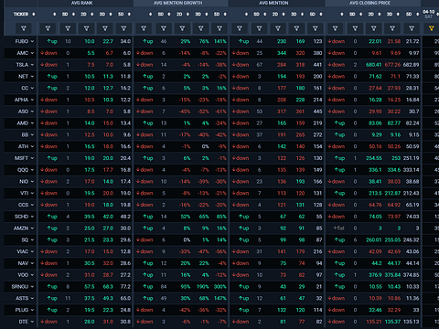Click the ASTS ticker name
This screenshot has width=439, height=329.
pos(22,298)
